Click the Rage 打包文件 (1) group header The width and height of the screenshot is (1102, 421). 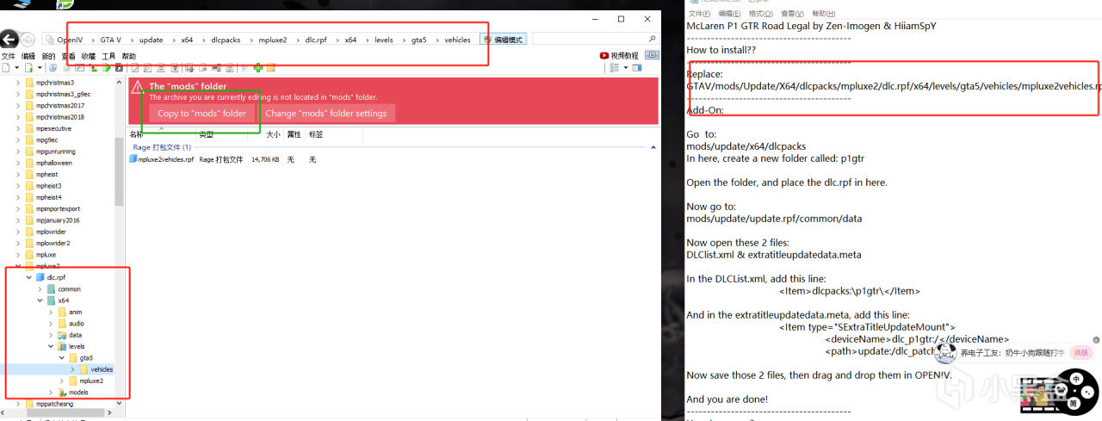pos(163,147)
